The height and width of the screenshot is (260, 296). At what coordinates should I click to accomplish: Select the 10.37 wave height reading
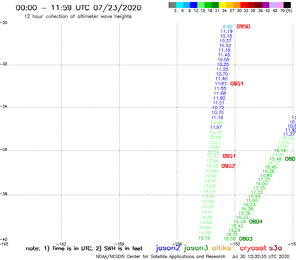coord(225,41)
